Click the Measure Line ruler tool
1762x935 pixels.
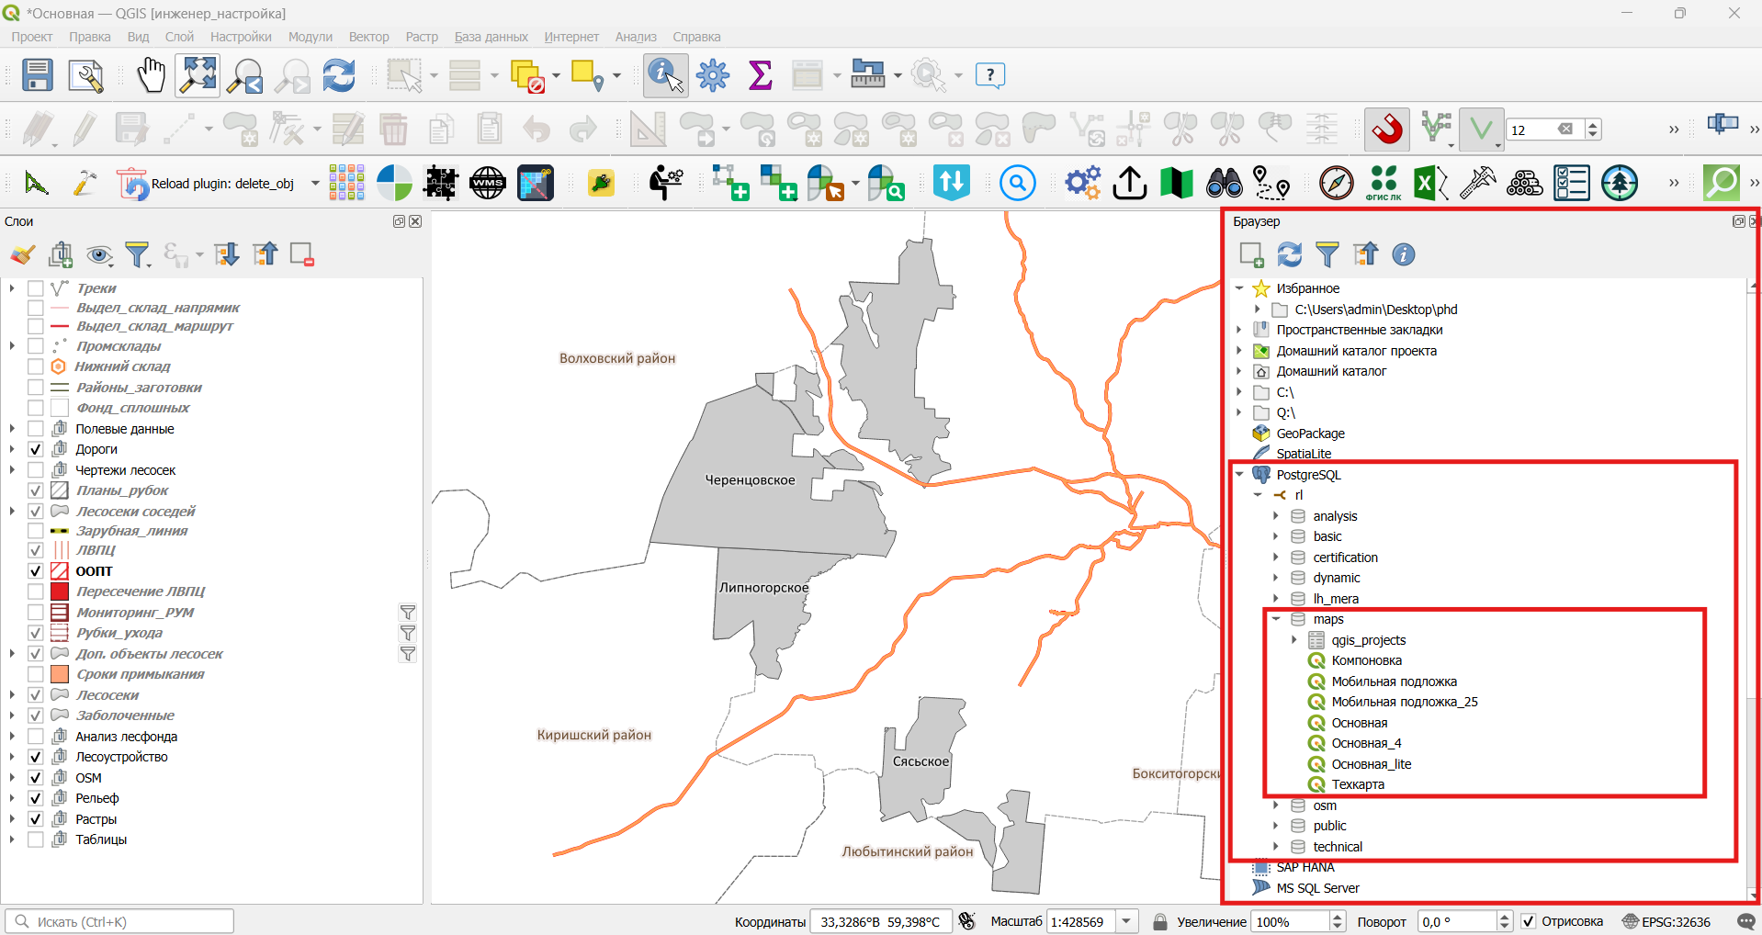(867, 75)
